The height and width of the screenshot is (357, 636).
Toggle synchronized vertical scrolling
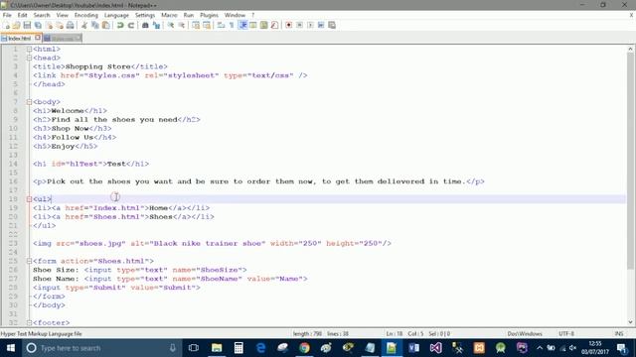point(196,25)
